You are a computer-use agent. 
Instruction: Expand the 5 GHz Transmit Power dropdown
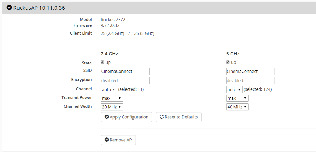tap(237, 98)
